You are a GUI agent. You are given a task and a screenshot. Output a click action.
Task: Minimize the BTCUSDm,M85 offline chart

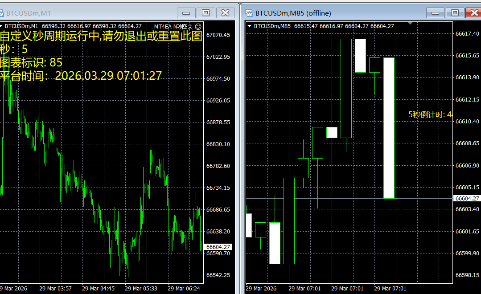click(435, 13)
